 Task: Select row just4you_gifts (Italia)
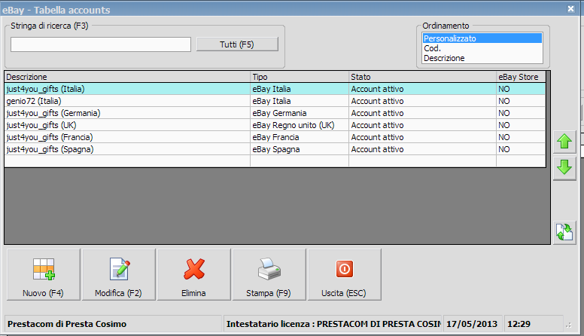(x=275, y=89)
